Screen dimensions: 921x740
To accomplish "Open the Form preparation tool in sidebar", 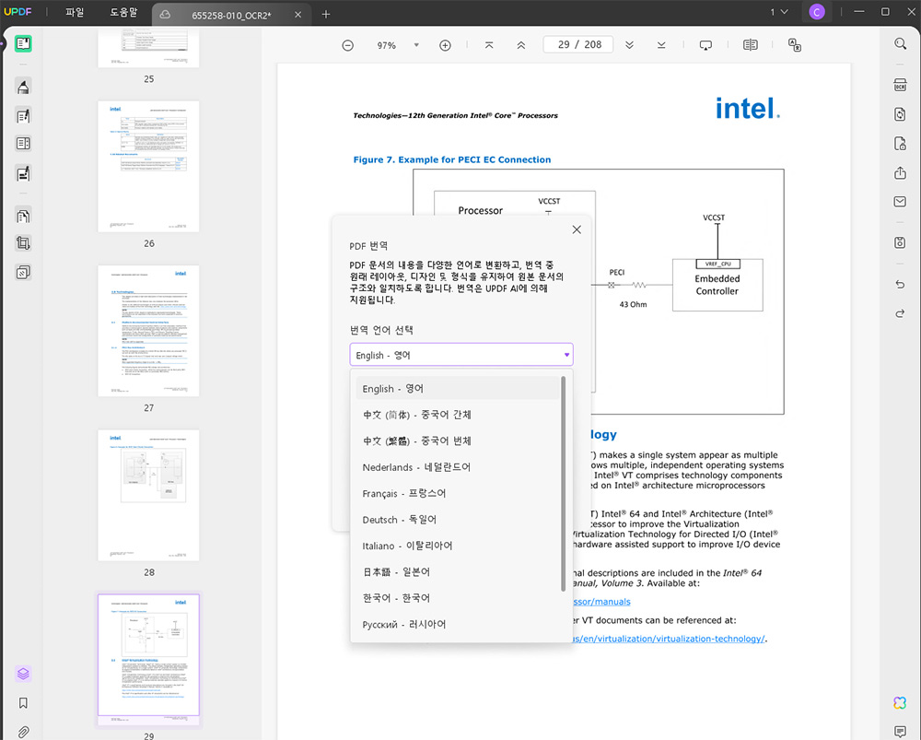I will click(23, 144).
